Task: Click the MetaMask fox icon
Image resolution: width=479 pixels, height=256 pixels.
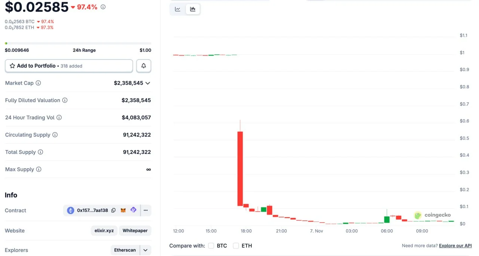Action: point(123,210)
